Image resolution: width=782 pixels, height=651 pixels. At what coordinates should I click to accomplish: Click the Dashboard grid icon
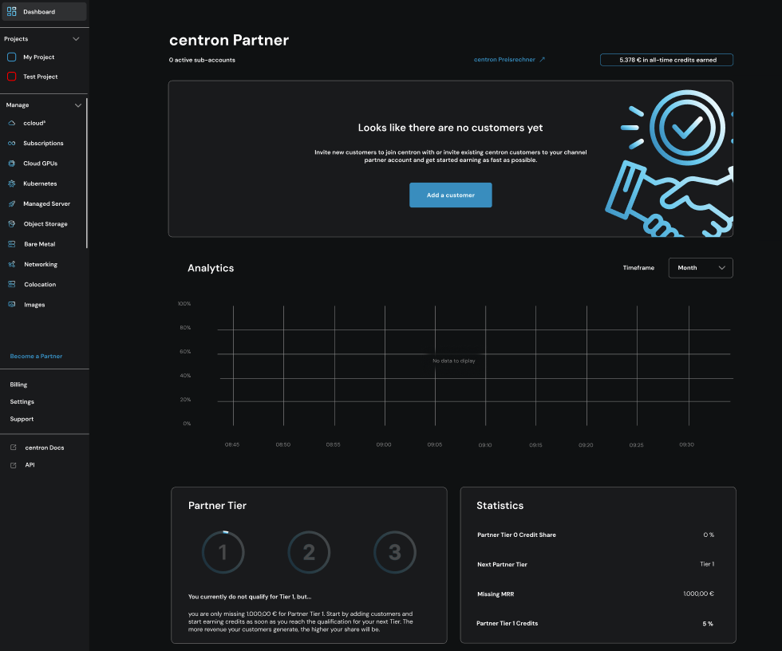pyautogui.click(x=11, y=11)
